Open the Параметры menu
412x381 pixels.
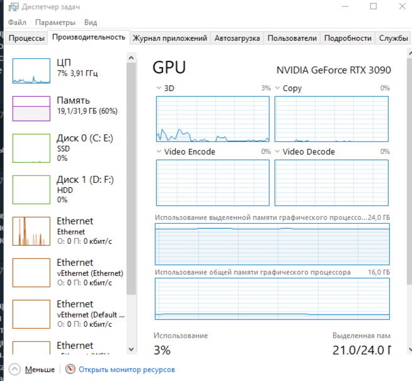[55, 23]
